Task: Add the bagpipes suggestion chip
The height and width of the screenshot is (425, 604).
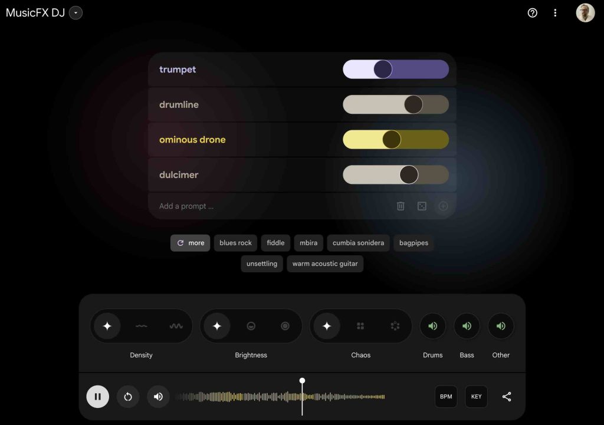Action: click(413, 243)
